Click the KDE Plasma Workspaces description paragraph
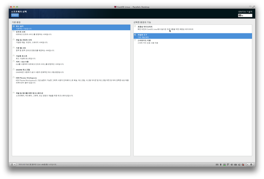Screen dimensions: 264x179 72,82
